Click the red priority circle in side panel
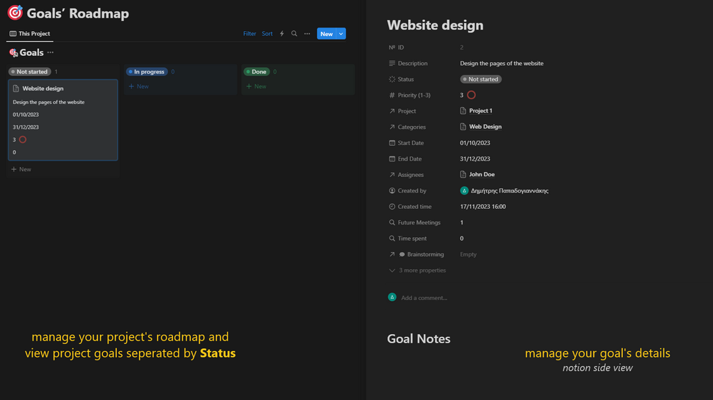The height and width of the screenshot is (400, 713). click(471, 95)
